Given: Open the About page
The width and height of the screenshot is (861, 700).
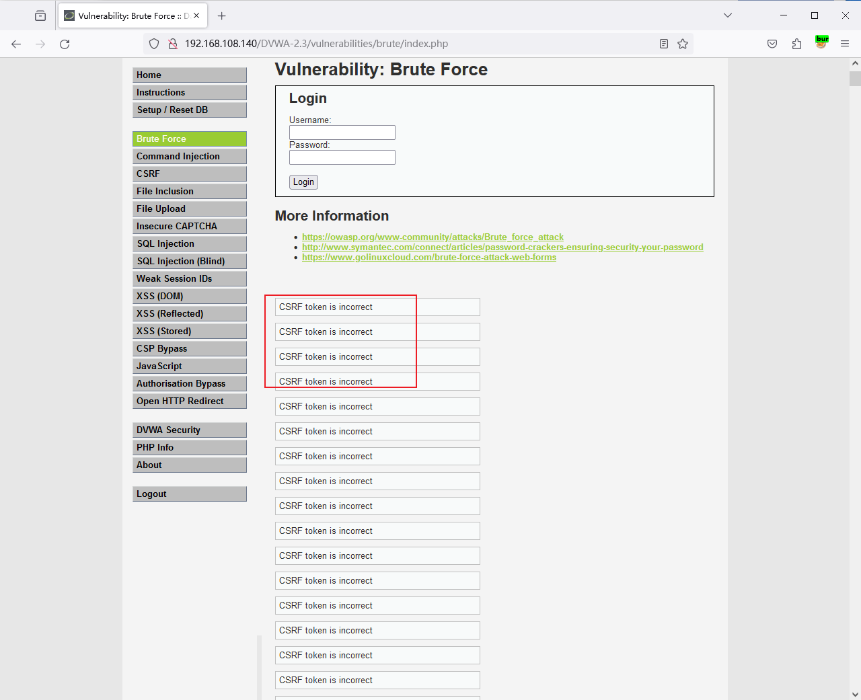Looking at the screenshot, I should (x=190, y=465).
